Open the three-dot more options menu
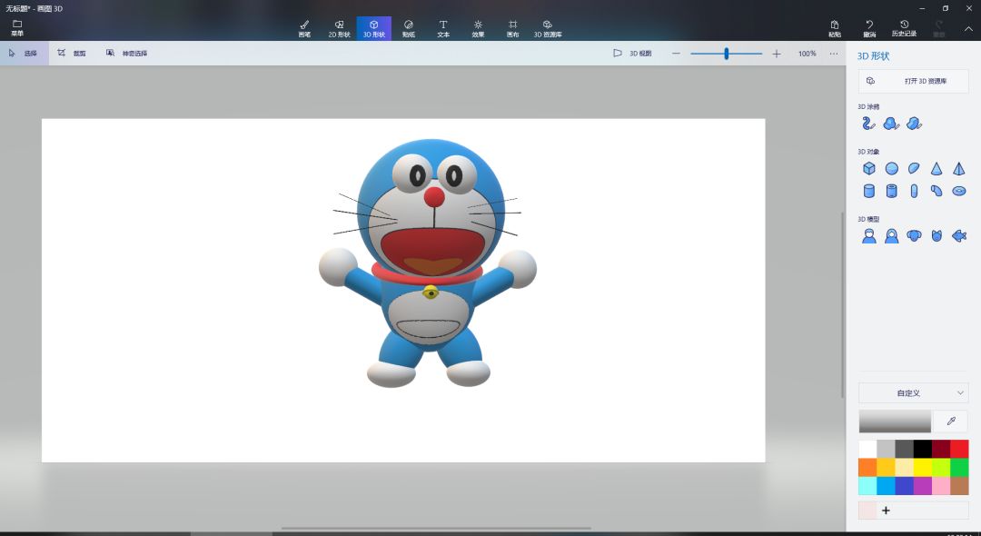This screenshot has height=536, width=981. pyautogui.click(x=833, y=54)
